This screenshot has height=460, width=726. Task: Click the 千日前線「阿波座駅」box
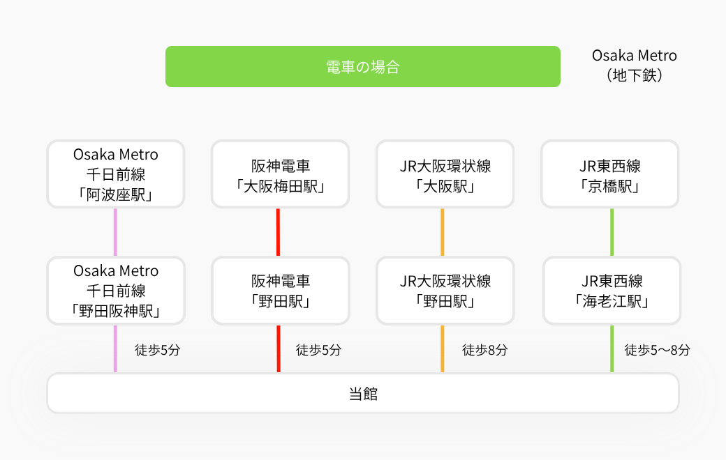pos(116,174)
